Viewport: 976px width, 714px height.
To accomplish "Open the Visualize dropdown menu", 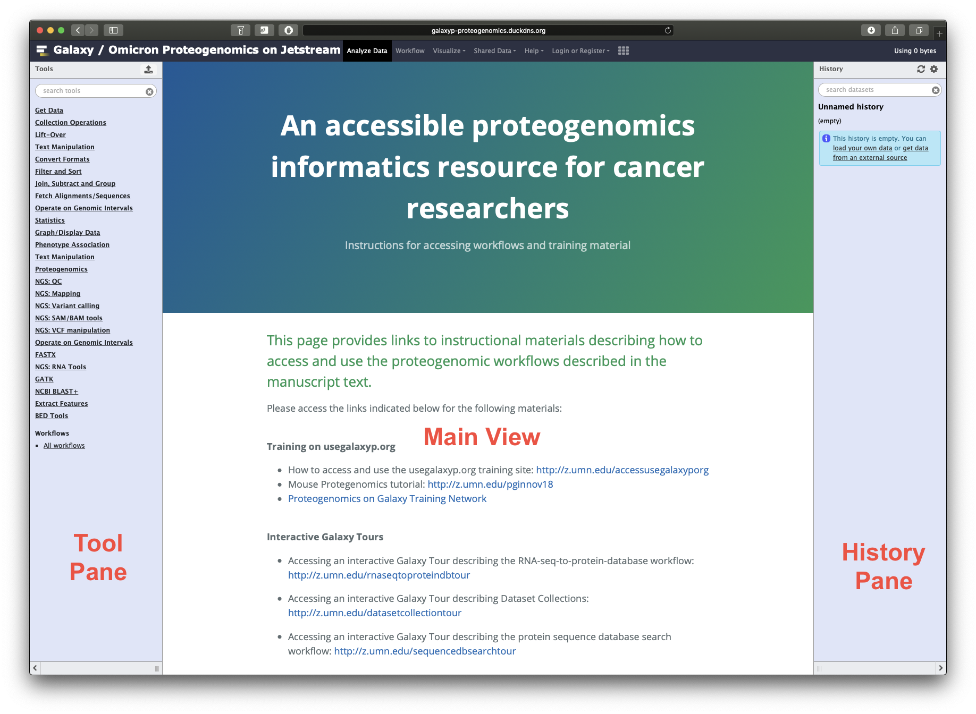I will (449, 51).
